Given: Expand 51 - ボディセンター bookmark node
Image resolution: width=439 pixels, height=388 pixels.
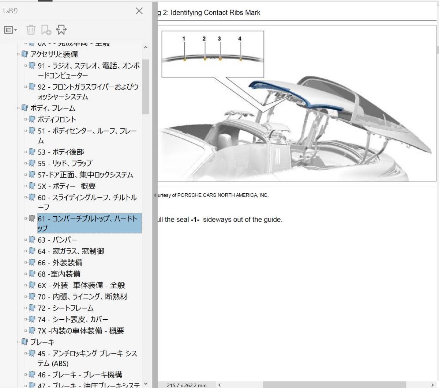Looking at the screenshot, I should click(x=26, y=131).
